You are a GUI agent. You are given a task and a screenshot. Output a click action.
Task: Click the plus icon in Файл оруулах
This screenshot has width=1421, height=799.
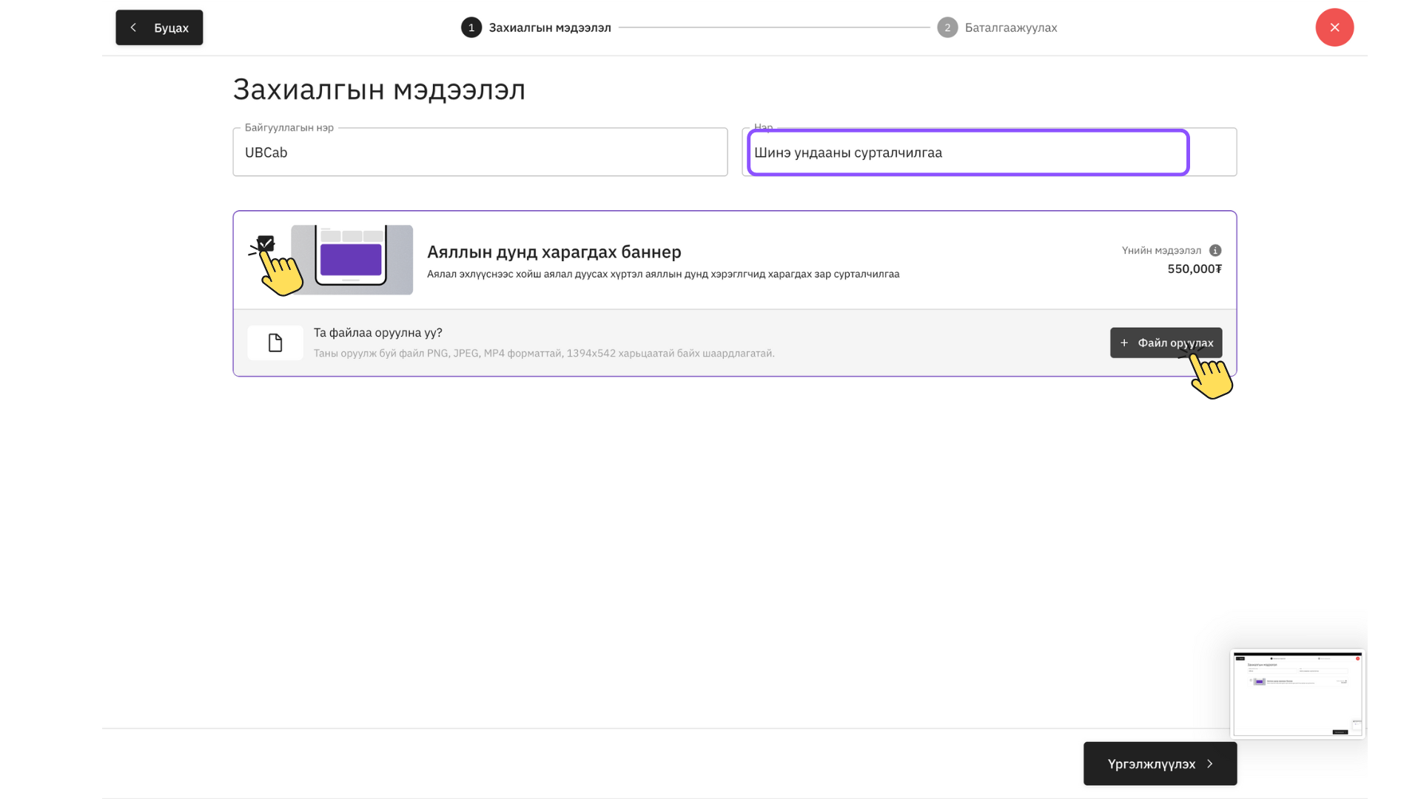[x=1124, y=343]
